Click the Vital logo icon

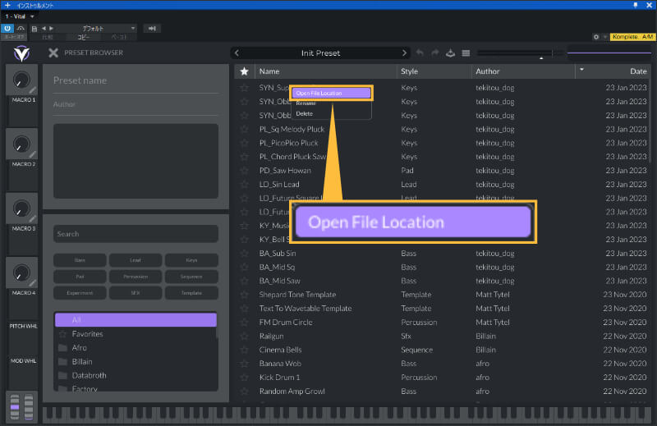point(21,53)
